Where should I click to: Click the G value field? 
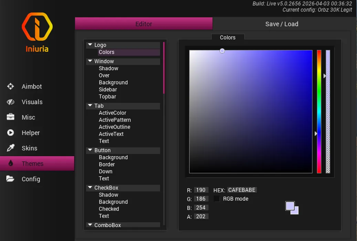pos(201,199)
